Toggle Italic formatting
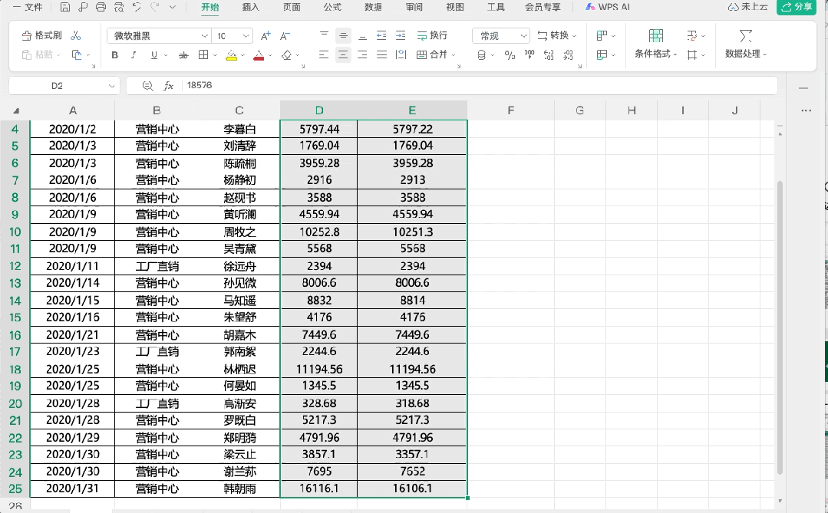Screen dimensions: 828x513 tap(134, 55)
